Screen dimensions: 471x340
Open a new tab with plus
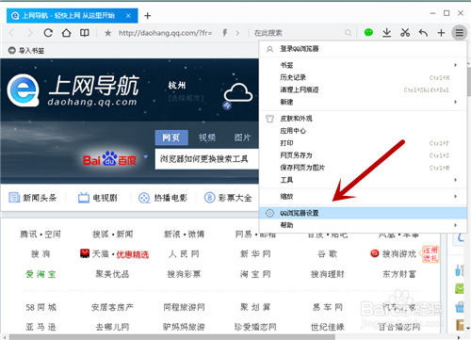point(147,15)
